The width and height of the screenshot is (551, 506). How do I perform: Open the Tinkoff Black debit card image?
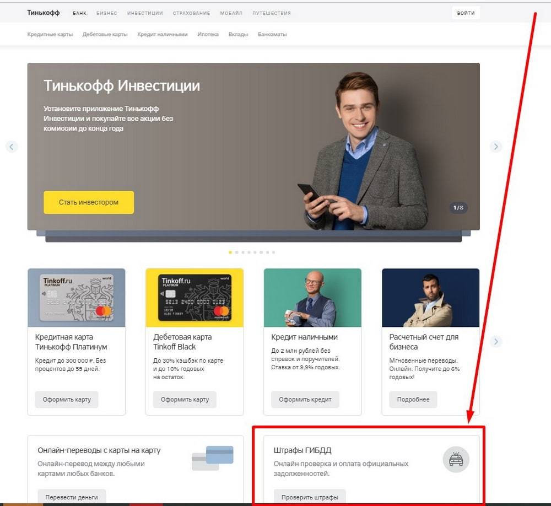195,298
